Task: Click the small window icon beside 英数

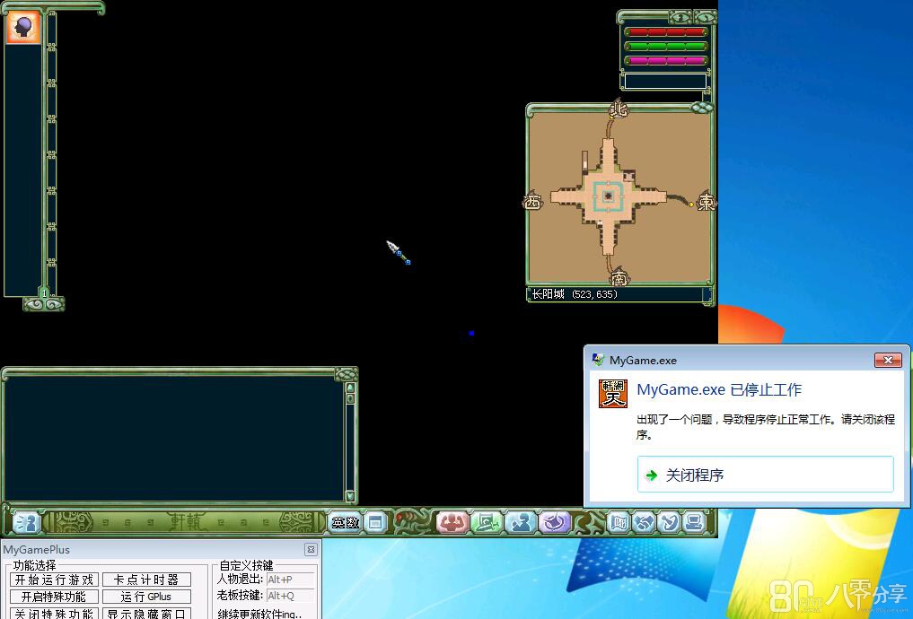Action: pyautogui.click(x=375, y=522)
